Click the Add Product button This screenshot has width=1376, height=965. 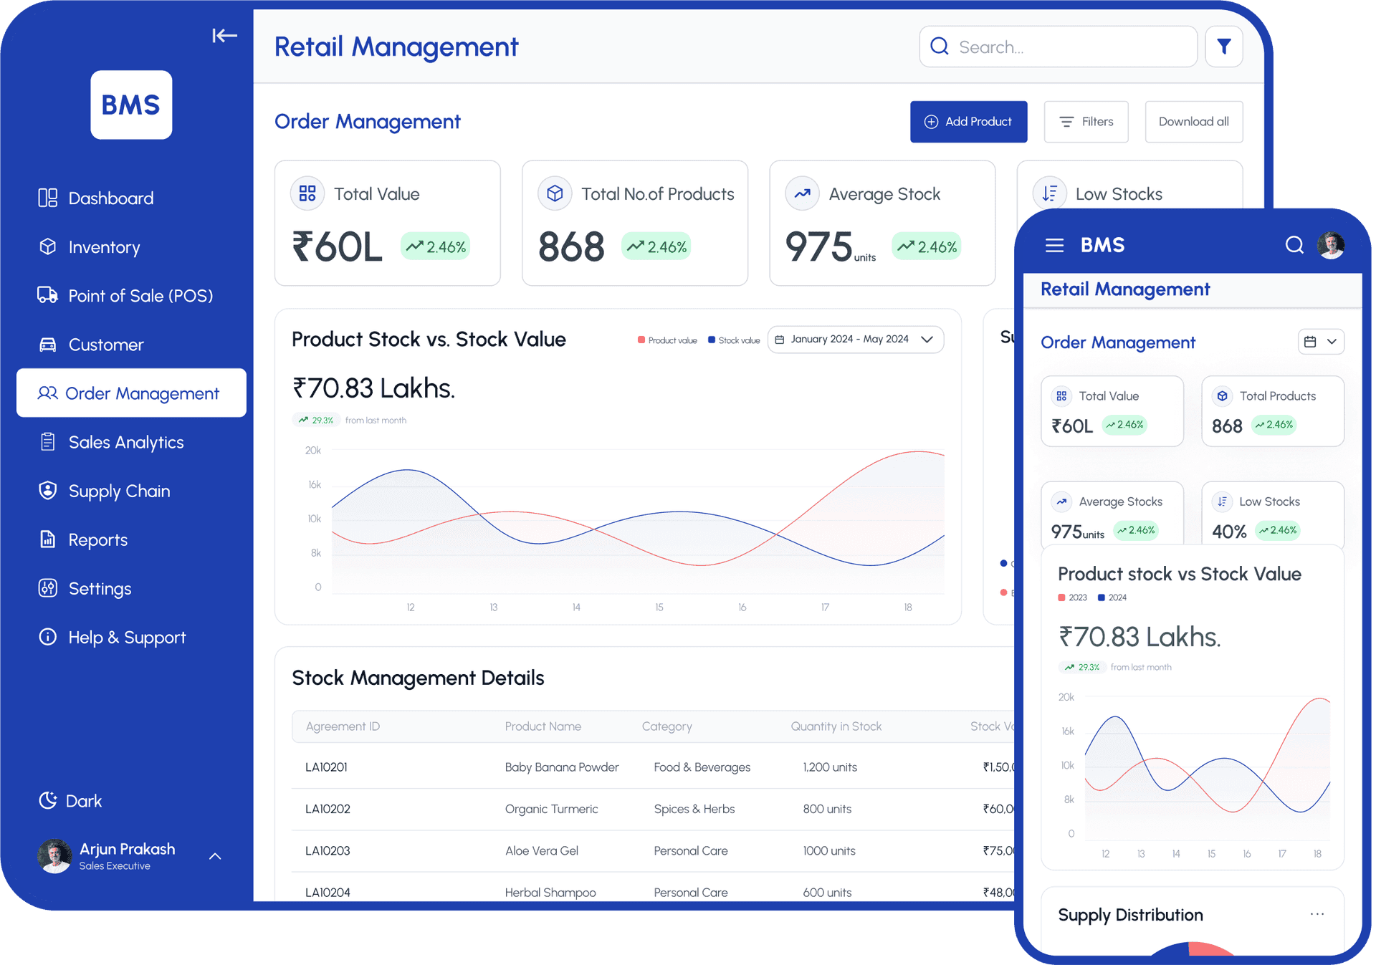pos(968,121)
